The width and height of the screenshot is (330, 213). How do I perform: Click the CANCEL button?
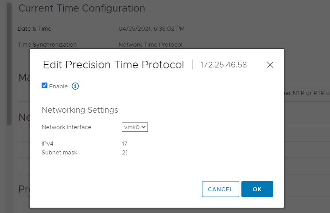click(220, 189)
